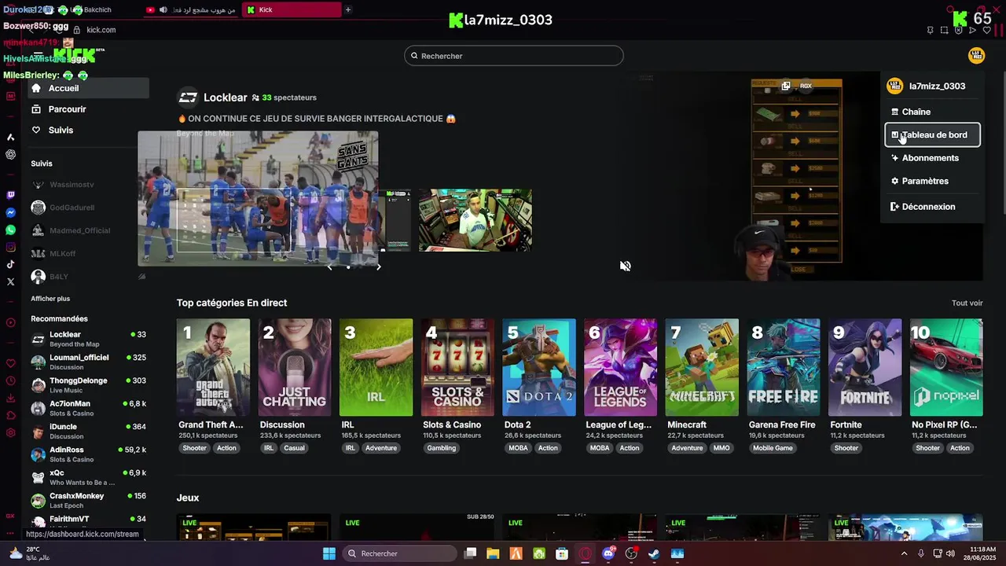
Task: Show hidden system tray icons chevron
Action: coord(904,553)
